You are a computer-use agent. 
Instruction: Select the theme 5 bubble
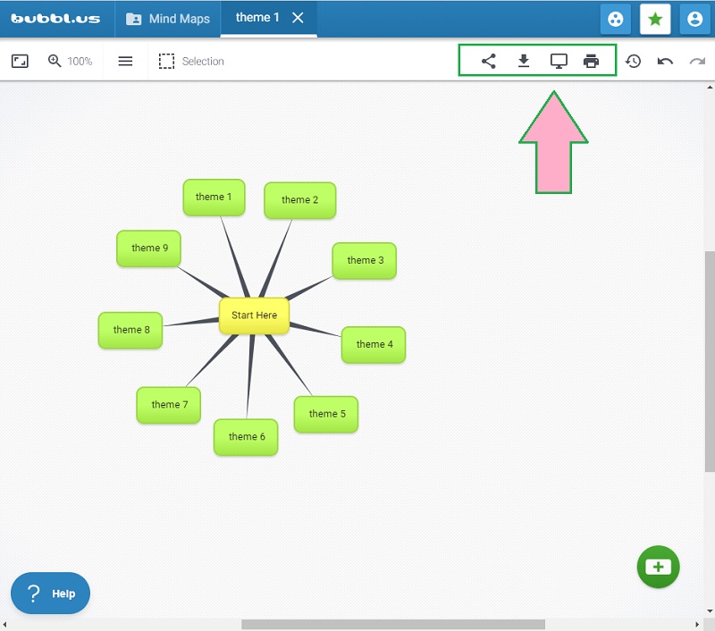[x=326, y=414]
